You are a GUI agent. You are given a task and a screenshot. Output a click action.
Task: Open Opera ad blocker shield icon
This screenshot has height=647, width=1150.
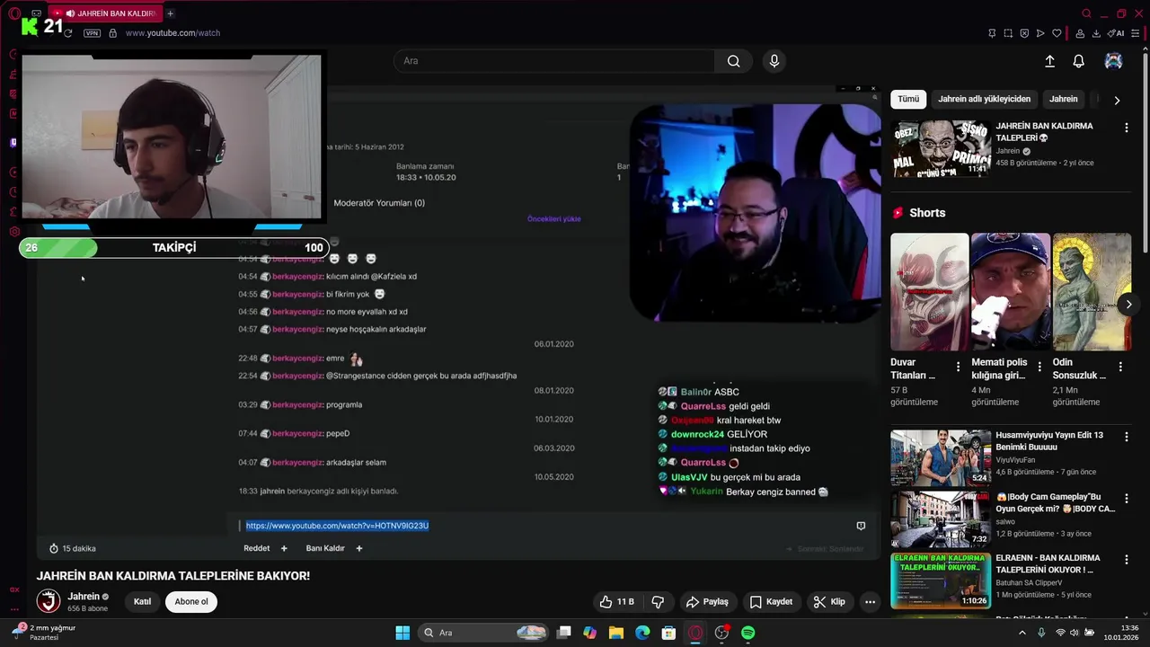click(1024, 33)
